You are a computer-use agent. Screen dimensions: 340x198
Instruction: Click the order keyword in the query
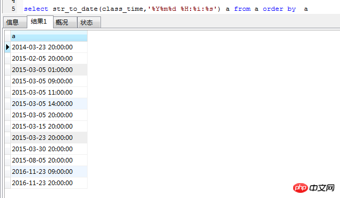(273, 9)
